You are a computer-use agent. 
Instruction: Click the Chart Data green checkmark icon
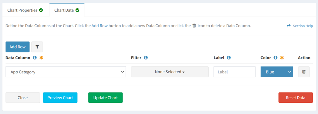pos(77,10)
